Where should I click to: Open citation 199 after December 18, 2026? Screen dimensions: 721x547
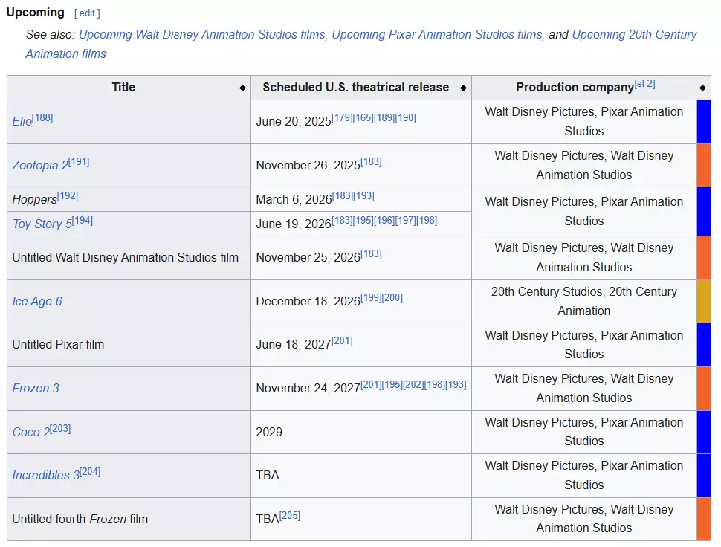click(371, 297)
